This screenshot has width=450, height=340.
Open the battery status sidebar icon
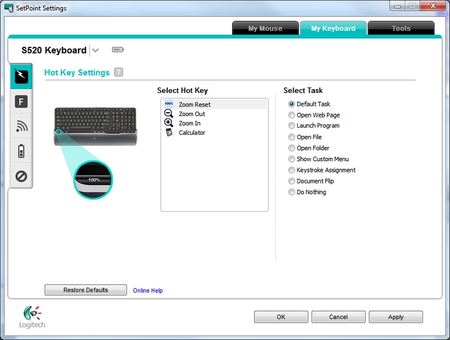point(21,151)
